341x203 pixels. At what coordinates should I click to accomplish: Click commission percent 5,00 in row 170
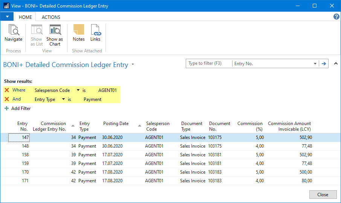(x=260, y=172)
